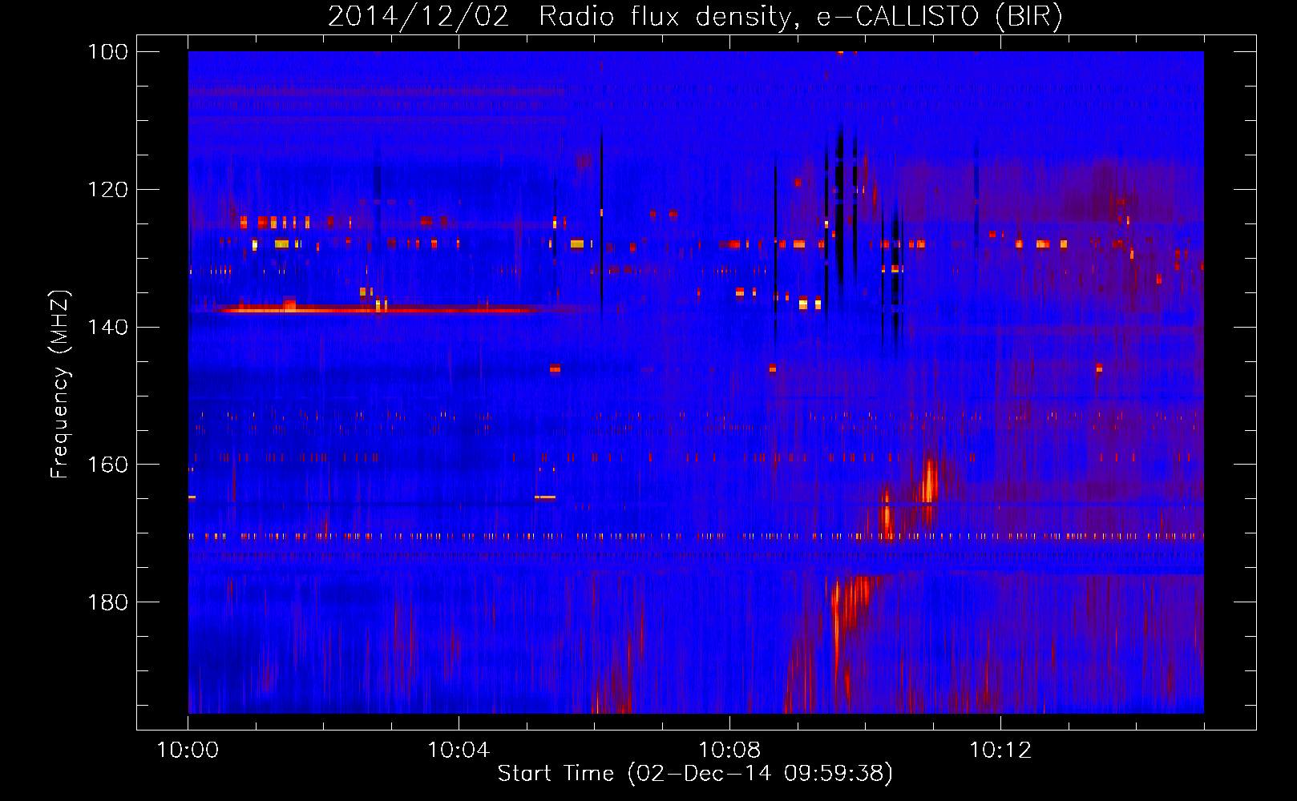The image size is (1297, 801).
Task: Click the 100 frequency tick label
Action: tap(108, 52)
